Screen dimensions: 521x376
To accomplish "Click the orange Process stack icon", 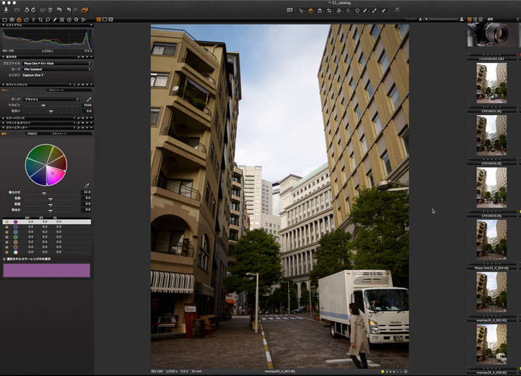I will (85, 10).
